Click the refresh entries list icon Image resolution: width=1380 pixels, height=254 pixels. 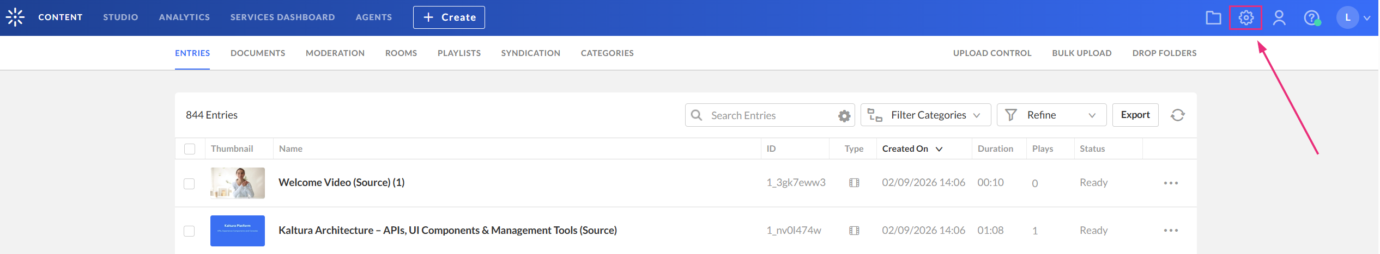click(1178, 115)
